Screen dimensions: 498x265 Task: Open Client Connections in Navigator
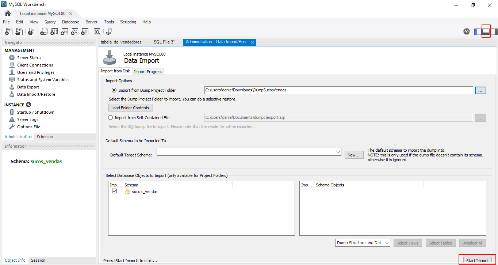pos(35,65)
